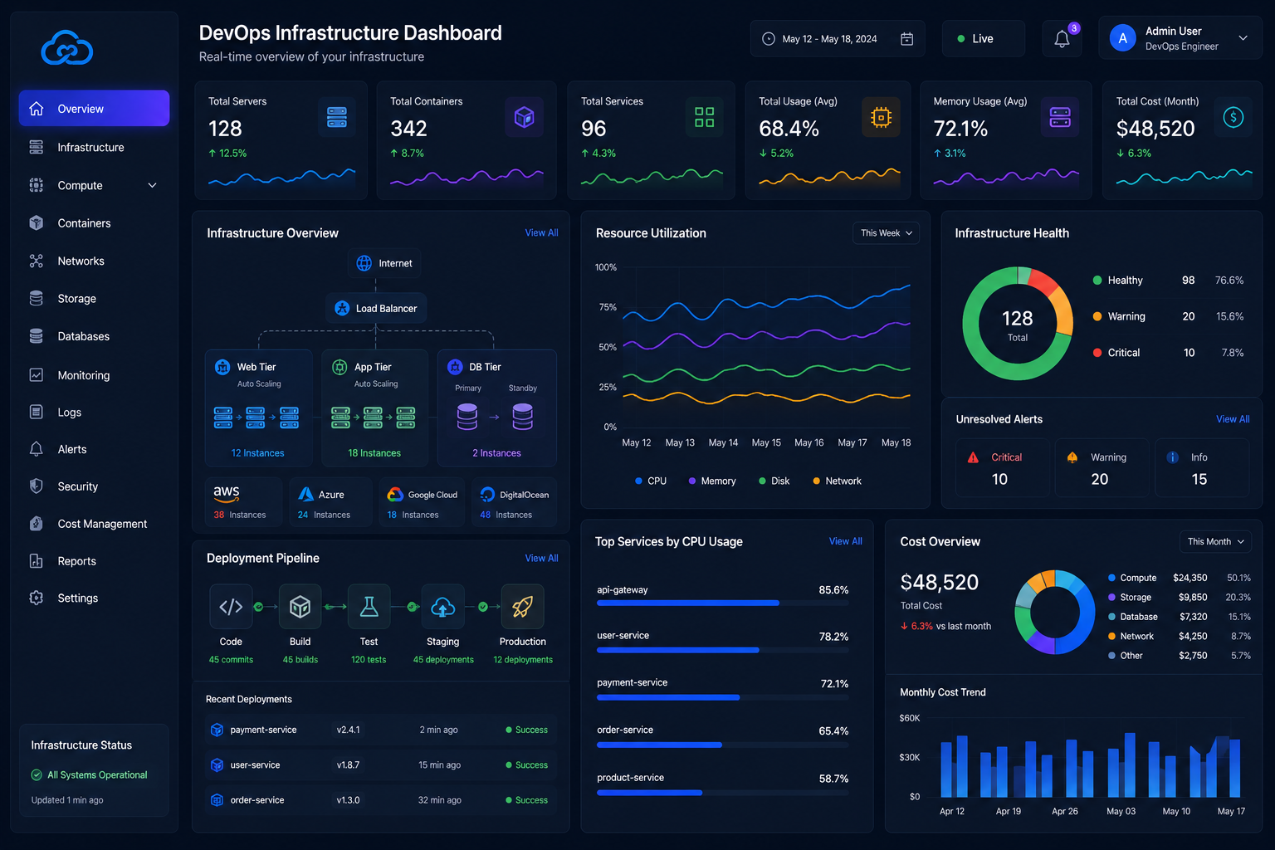Click the Web Tier icon
The width and height of the screenshot is (1275, 850).
click(222, 367)
